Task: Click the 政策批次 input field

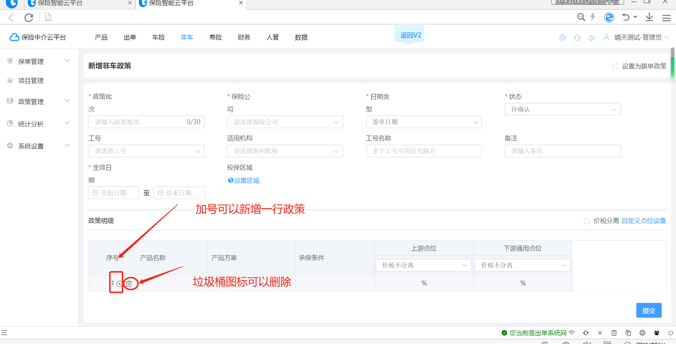Action: 146,122
